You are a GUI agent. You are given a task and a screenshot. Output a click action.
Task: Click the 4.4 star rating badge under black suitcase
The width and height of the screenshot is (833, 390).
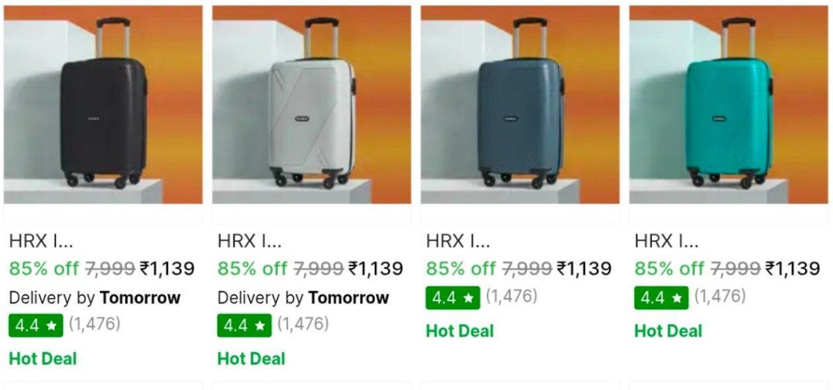tap(36, 325)
